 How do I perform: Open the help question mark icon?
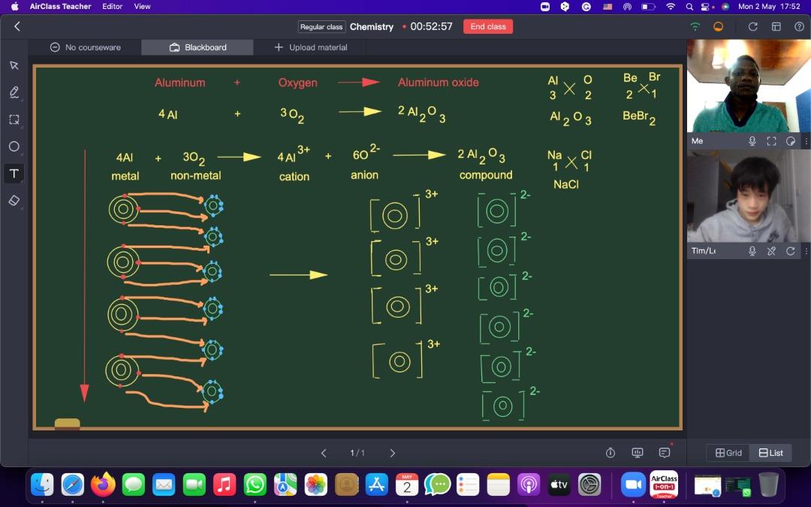pyautogui.click(x=799, y=26)
